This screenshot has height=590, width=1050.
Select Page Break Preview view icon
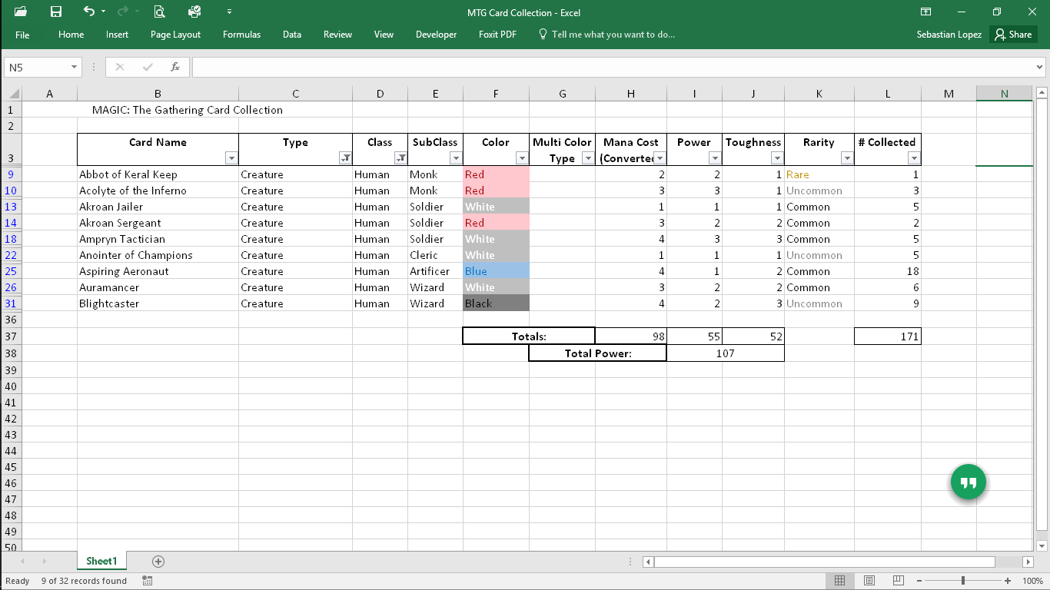[x=899, y=581]
